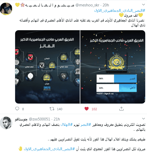Expand options chevron on zxx500051's tweet
Viewport: 147px width, 153px height.
click(x=143, y=119)
